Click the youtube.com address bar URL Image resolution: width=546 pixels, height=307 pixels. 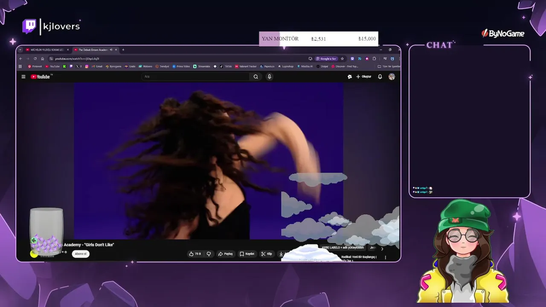pyautogui.click(x=77, y=59)
